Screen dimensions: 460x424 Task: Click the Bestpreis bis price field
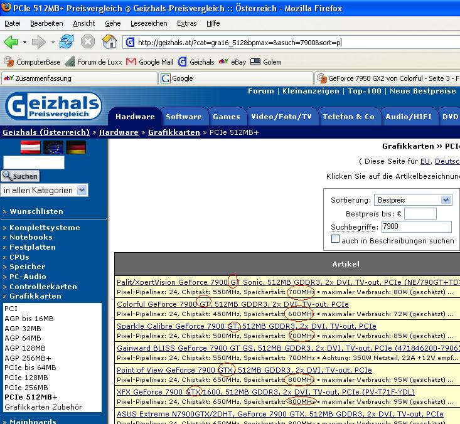(420, 213)
